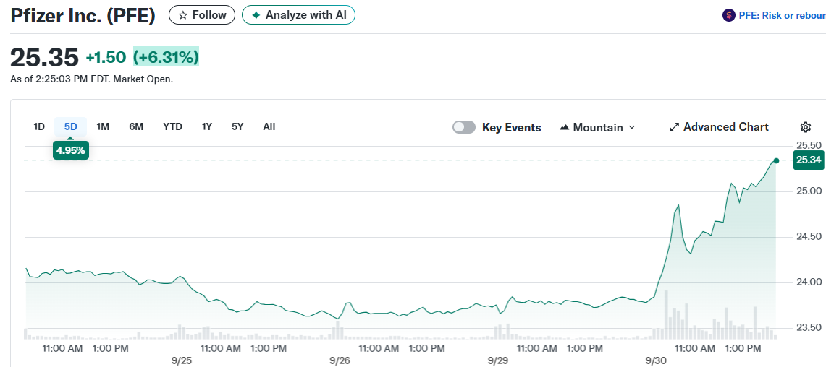
Task: Follow Pfizer Inc. stock
Action: (x=202, y=15)
